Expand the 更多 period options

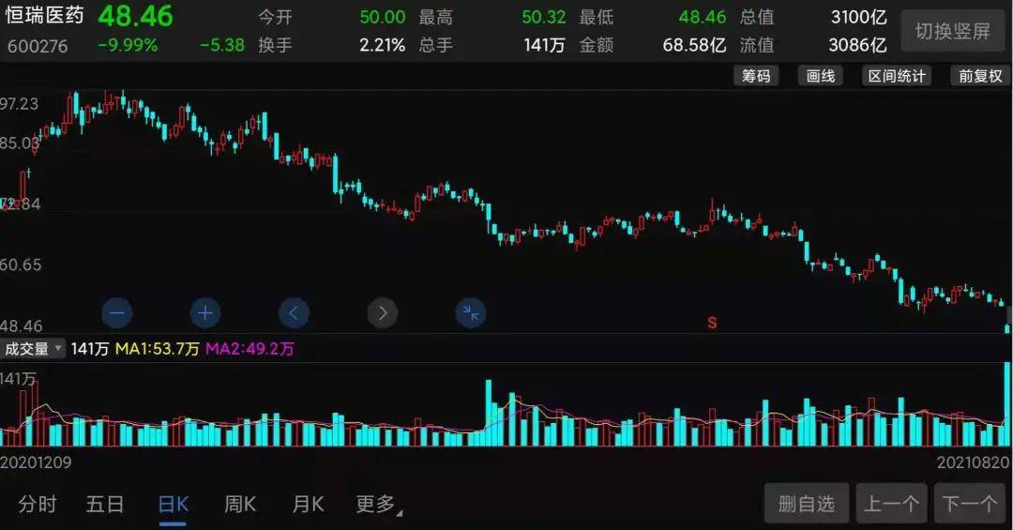point(377,505)
